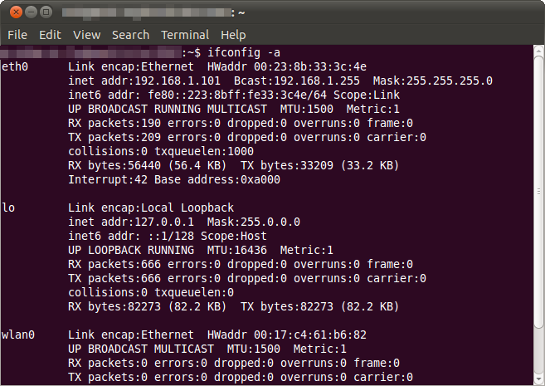
Task: Click the lo interface name
Action: [x=8, y=208]
